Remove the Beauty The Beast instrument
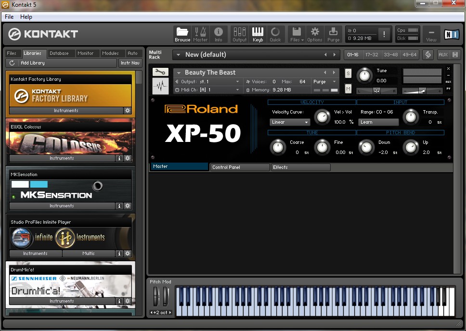This screenshot has width=466, height=331. 449,69
